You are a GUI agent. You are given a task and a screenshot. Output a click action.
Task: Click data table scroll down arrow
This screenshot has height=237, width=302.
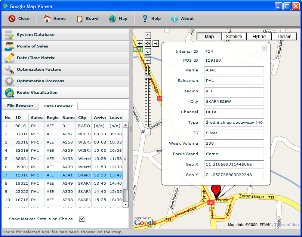pos(125,204)
